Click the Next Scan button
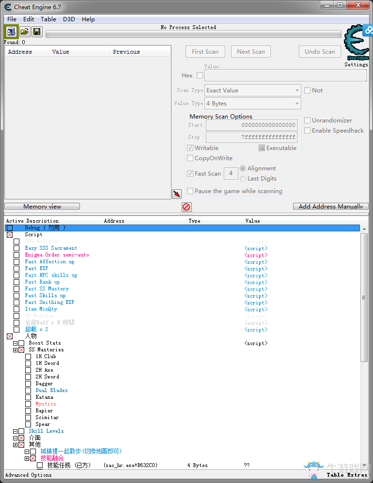Screen dimensions: 373x483 coord(251,51)
